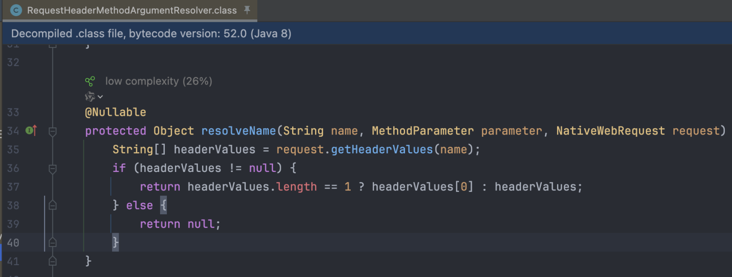The height and width of the screenshot is (277, 732).
Task: Click the NativeWebRequest parameter type
Action: [x=610, y=131]
